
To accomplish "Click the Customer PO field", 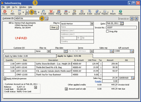I will tap(19, 51).
